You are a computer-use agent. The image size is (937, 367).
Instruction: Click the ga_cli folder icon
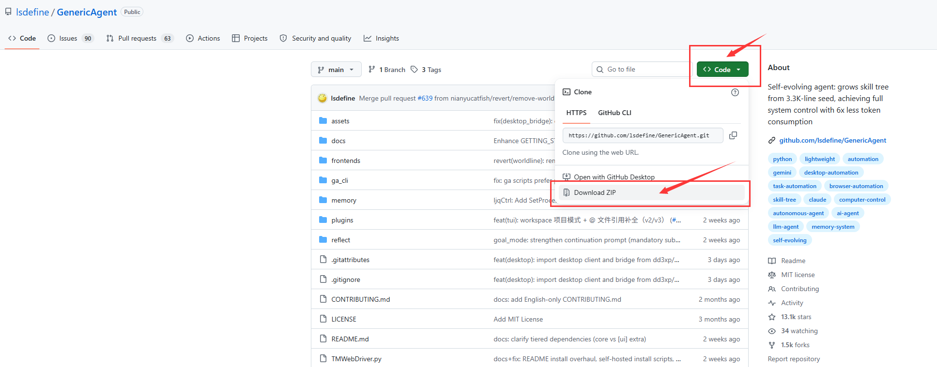click(x=323, y=180)
